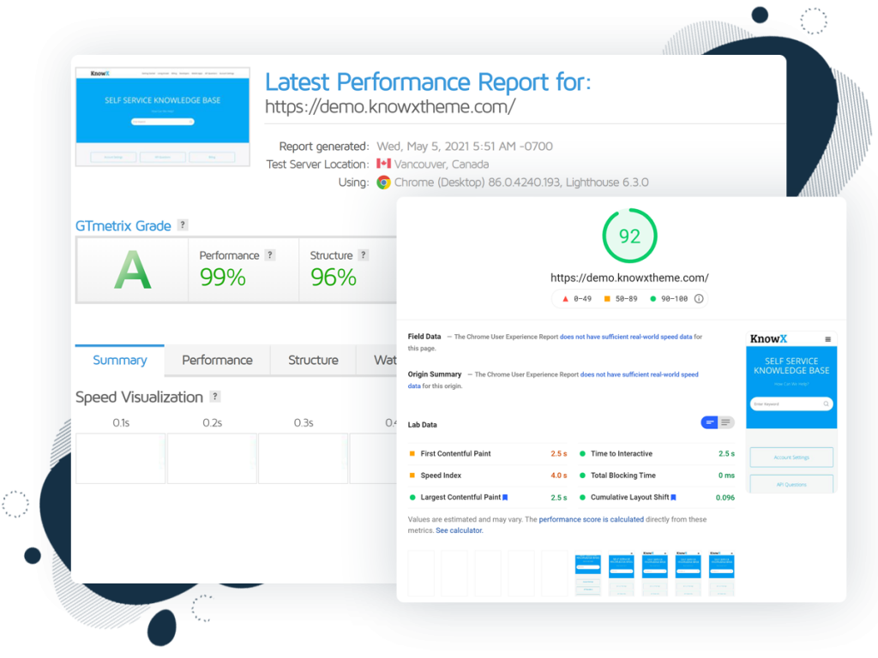This screenshot has width=878, height=658.
Task: Click the bookmark icon beside Cumulative Layout Shift
Action: [x=674, y=497]
